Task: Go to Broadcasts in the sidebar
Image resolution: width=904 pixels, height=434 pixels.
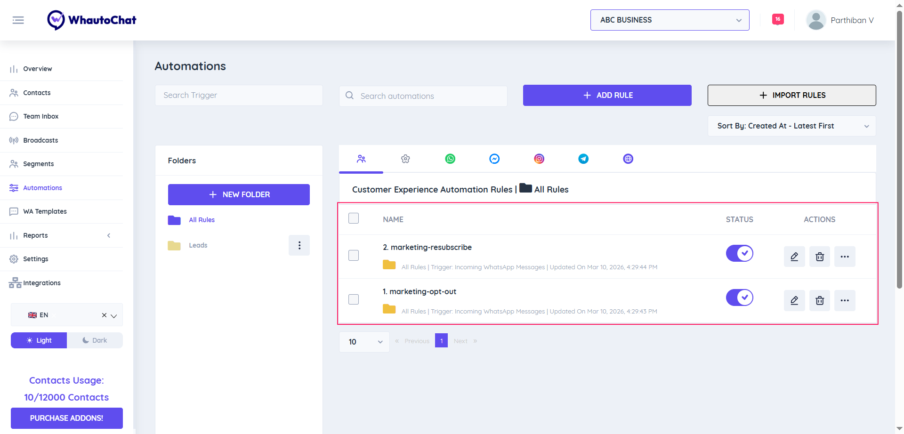Action: 40,140
